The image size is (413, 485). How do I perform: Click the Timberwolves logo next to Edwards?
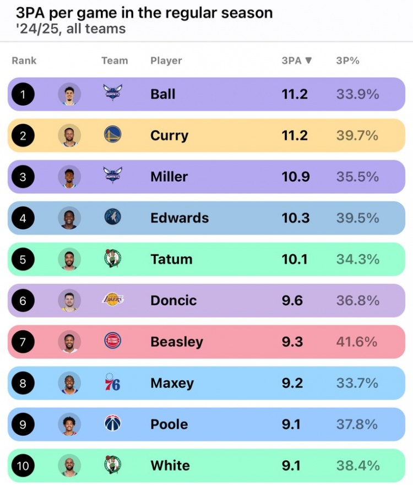click(x=113, y=217)
